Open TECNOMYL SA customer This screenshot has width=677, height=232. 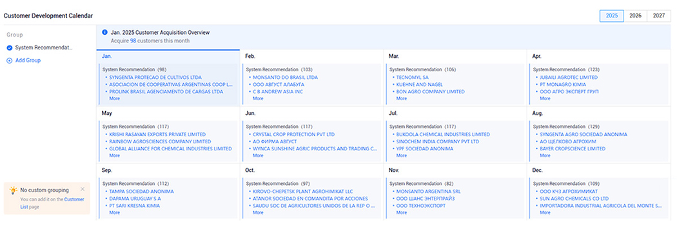[413, 78]
